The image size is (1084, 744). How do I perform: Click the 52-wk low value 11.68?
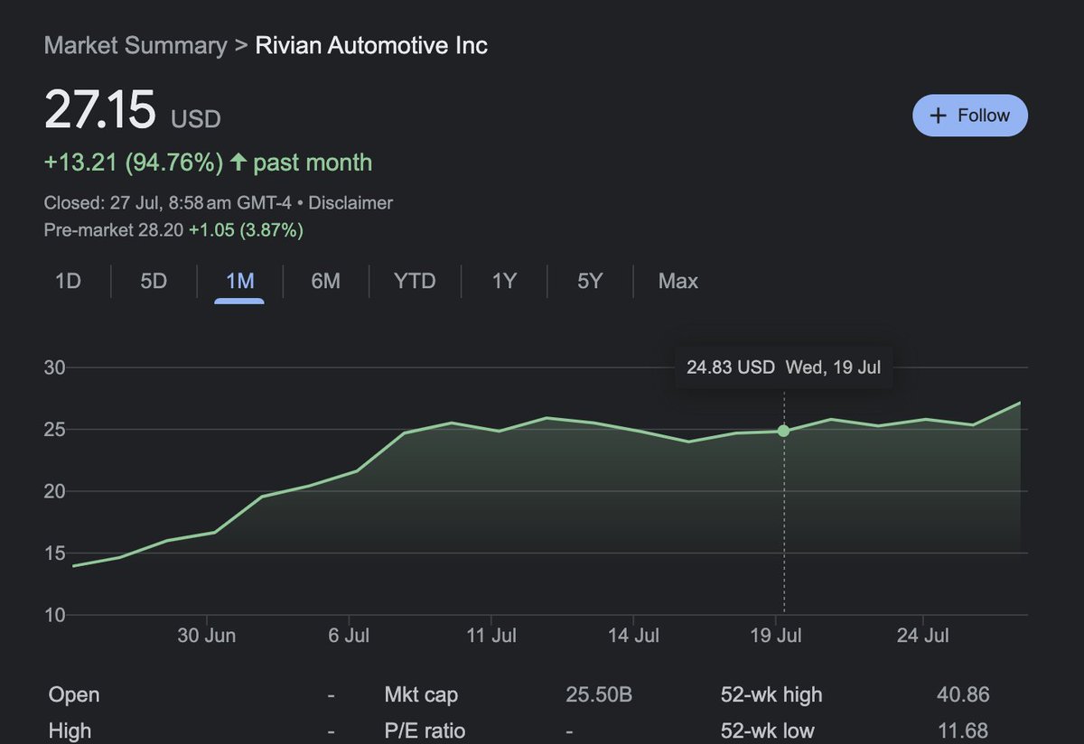coord(963,730)
